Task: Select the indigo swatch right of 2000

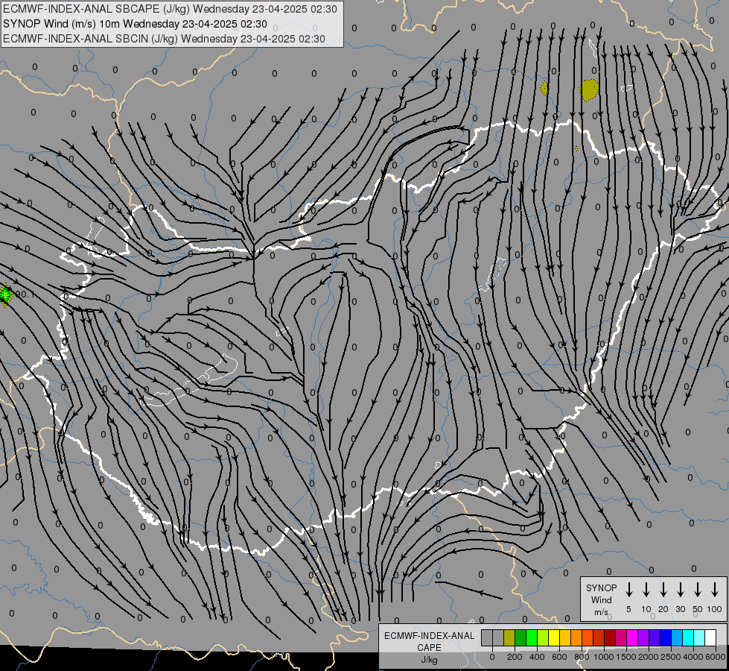Action: coord(655,637)
